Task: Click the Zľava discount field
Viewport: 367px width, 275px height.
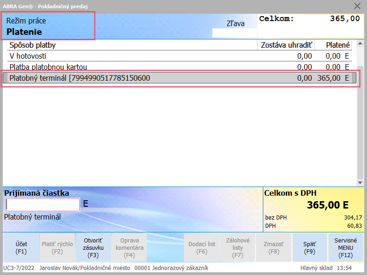Action: tap(234, 33)
